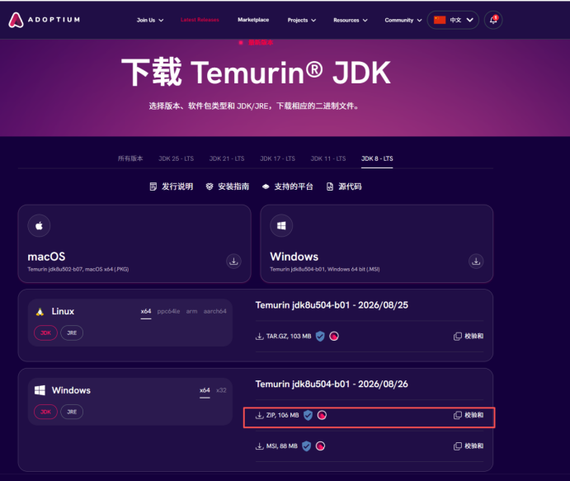Switch to the JDK 25 - LTS tab
Viewport: 570px width, 481px height.
coord(176,159)
